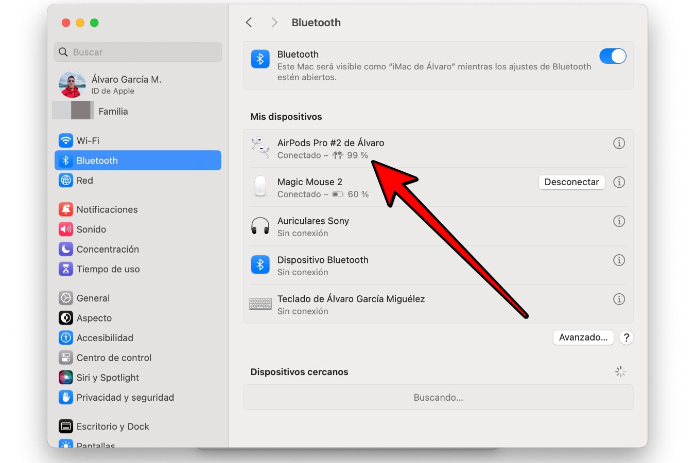Click the Tiempo de uso hourglass icon

(66, 269)
